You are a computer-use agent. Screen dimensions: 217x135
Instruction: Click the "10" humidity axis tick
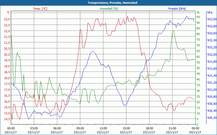[x=198, y=113]
